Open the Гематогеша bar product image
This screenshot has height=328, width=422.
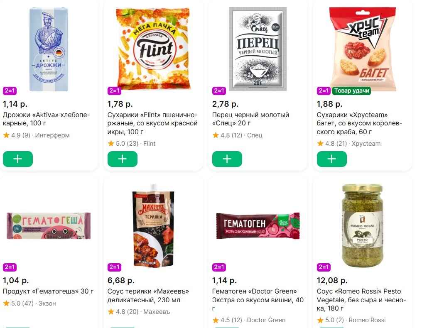(48, 226)
